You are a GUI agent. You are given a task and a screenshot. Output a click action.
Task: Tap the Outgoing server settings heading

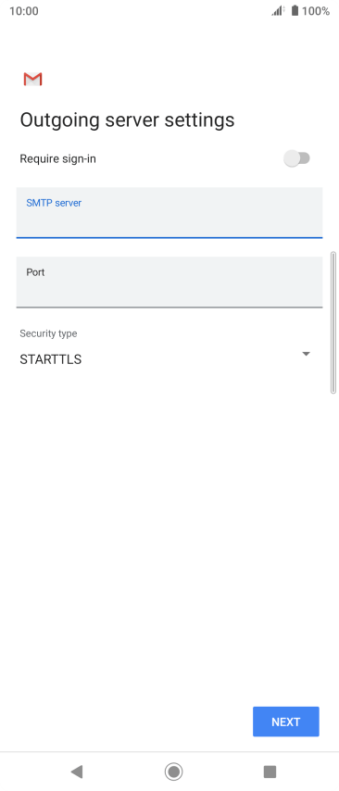point(127,120)
